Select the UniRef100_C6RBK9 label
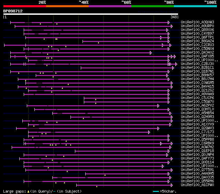Image resolution: width=220 pixels, height=194 pixels. click(x=197, y=143)
